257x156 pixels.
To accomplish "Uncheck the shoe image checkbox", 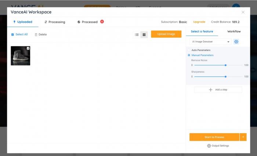I will coord(28,48).
